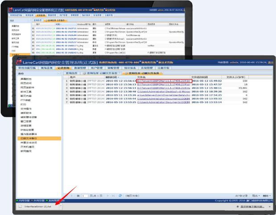Click the 退出 logout link at top right
The width and height of the screenshot is (276, 215).
click(271, 62)
